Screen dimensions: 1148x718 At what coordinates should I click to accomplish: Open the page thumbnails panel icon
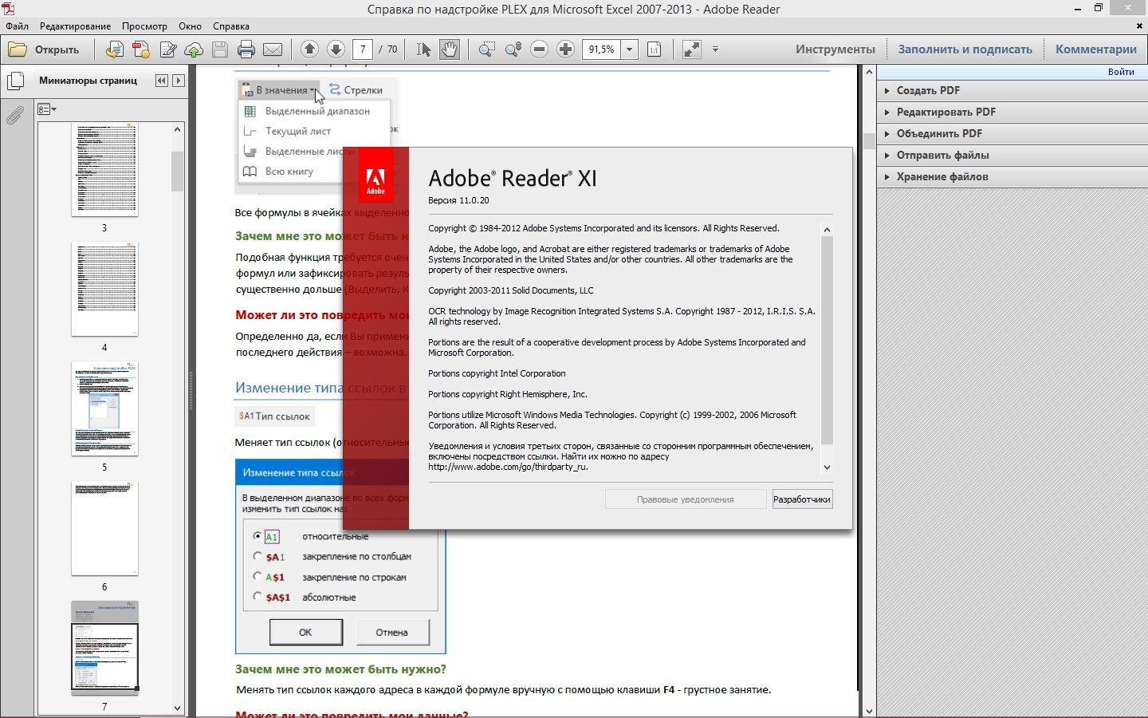click(15, 81)
